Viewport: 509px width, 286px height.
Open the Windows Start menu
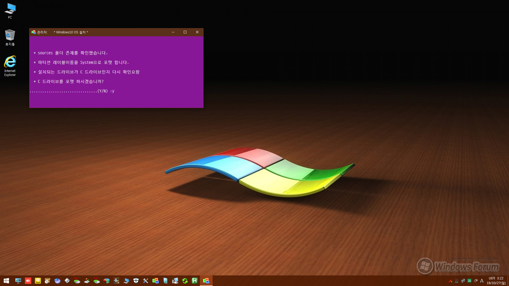pos(6,281)
